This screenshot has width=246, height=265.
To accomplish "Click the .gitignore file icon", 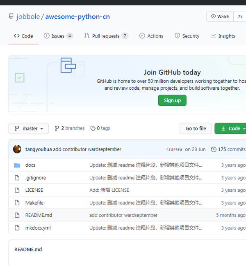I will [x=17, y=178].
